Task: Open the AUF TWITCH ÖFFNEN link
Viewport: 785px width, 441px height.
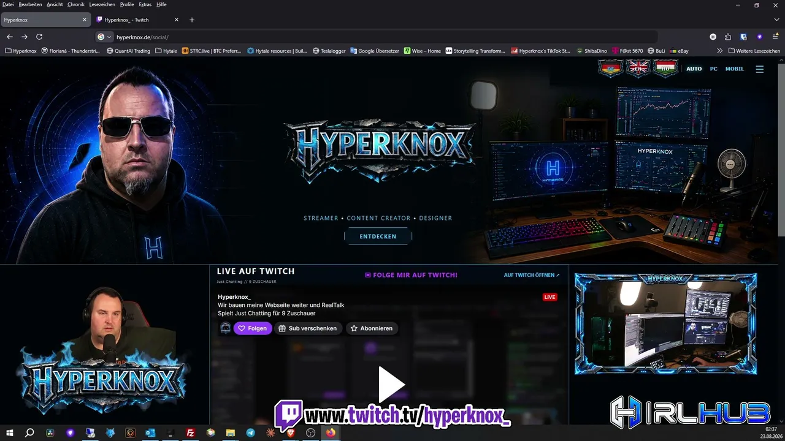Action: (532, 275)
